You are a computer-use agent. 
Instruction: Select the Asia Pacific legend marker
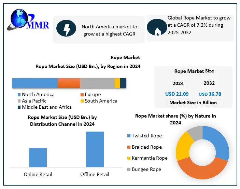click(19, 101)
